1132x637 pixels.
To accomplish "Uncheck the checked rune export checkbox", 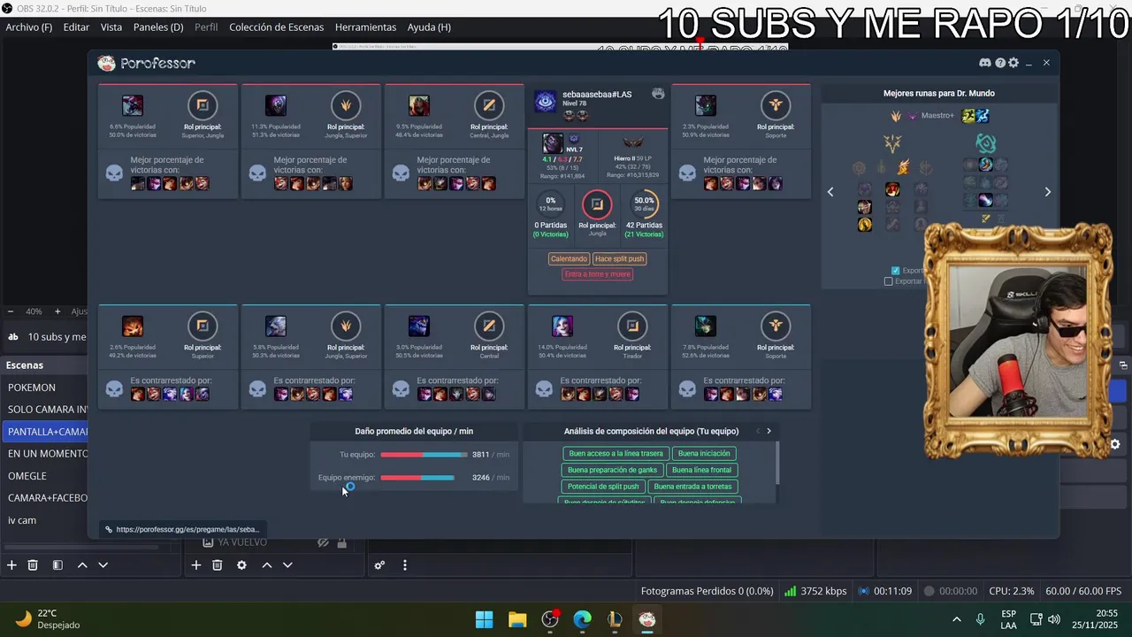I will (x=895, y=271).
